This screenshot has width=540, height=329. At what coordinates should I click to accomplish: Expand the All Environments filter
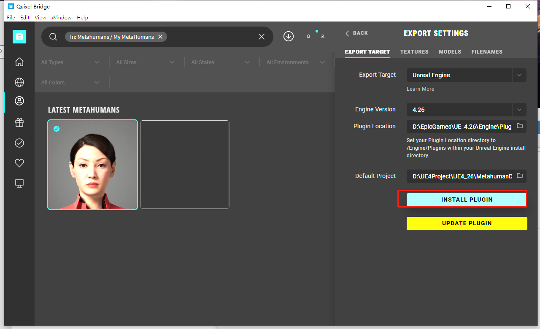296,62
